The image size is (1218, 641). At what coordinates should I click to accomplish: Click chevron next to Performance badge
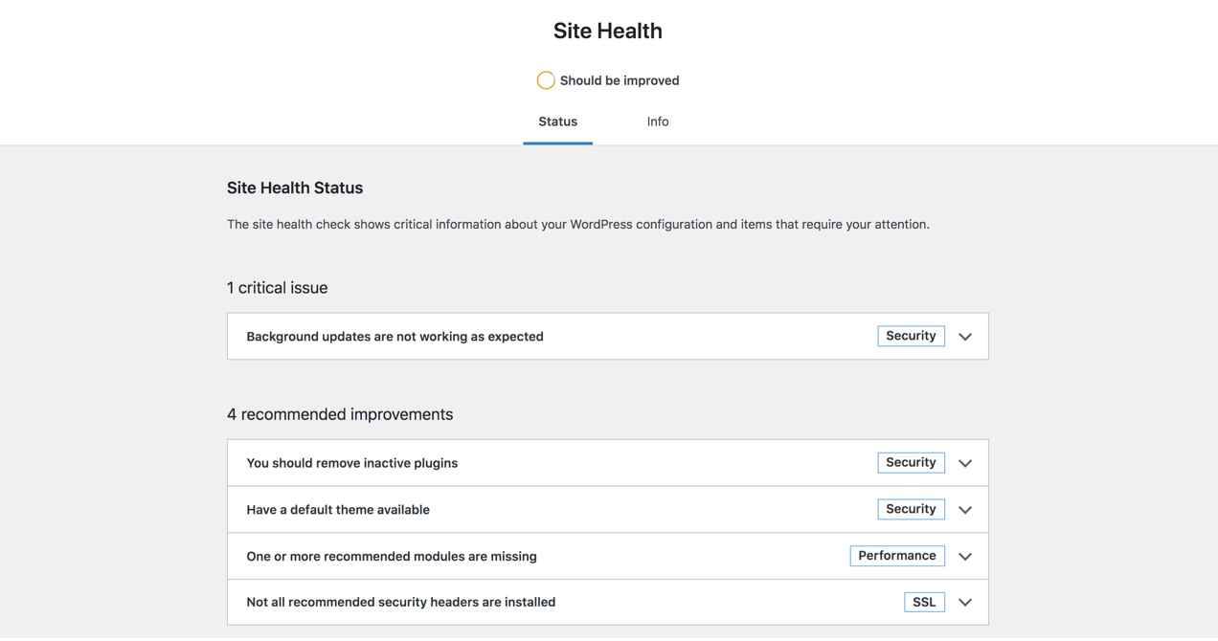(965, 557)
